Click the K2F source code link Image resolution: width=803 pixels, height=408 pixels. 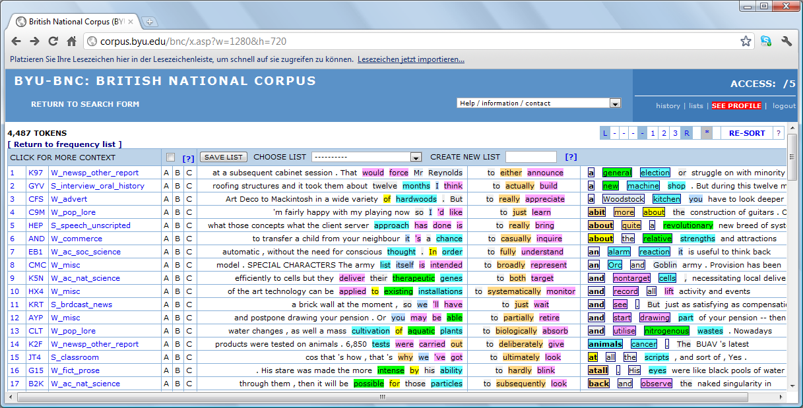[x=36, y=344]
